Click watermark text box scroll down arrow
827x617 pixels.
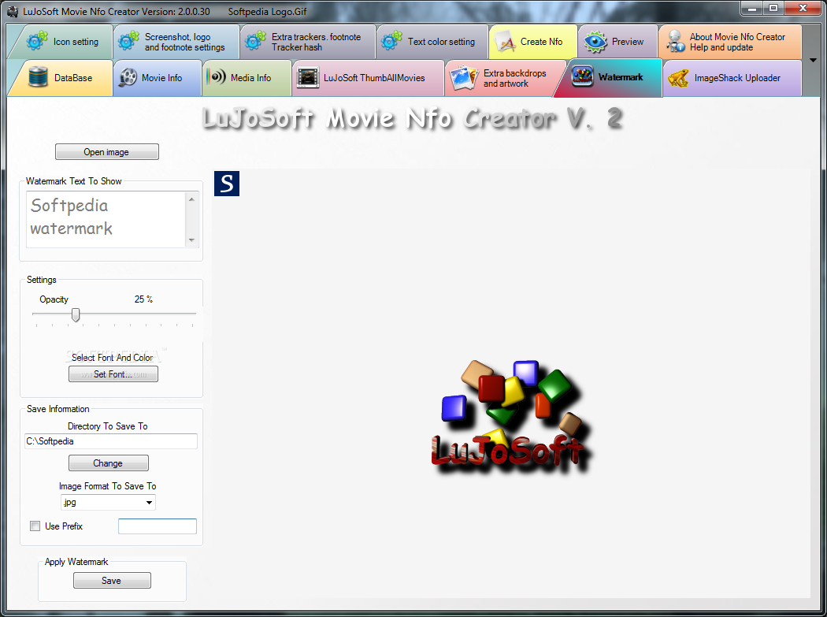191,240
